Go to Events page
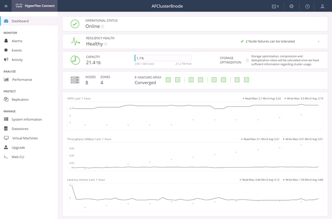Image resolution: width=332 pixels, height=219 pixels. [x=29, y=50]
